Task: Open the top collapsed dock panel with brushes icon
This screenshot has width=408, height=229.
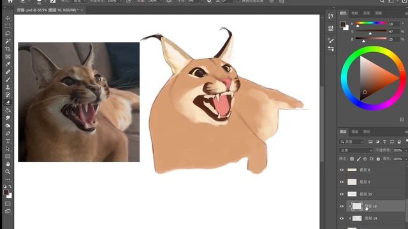Action: pos(331,16)
